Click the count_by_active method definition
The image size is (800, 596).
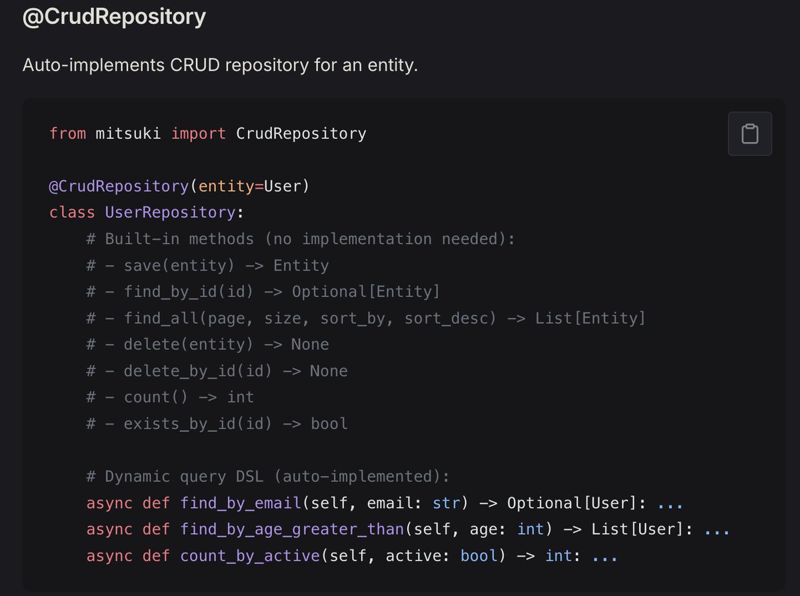click(352, 555)
